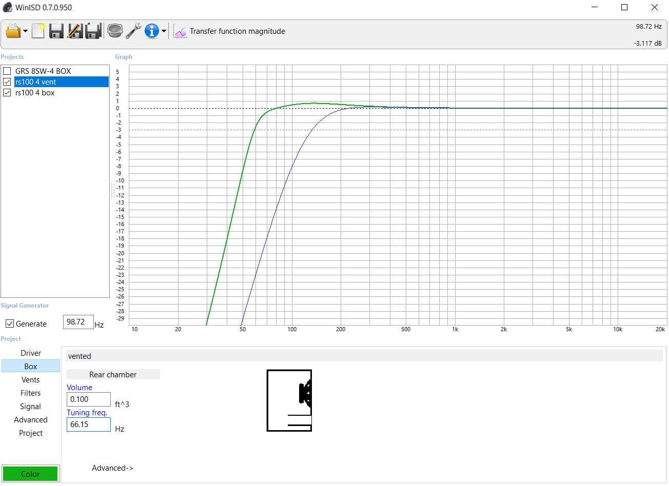
Task: Click the -3.117 dB cursor readout
Action: 647,44
